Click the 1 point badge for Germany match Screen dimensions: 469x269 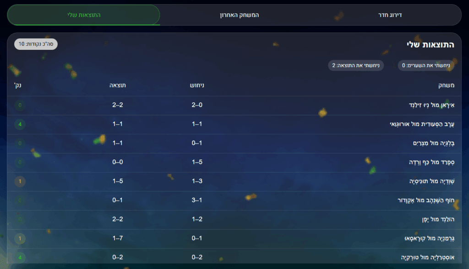[x=20, y=238]
